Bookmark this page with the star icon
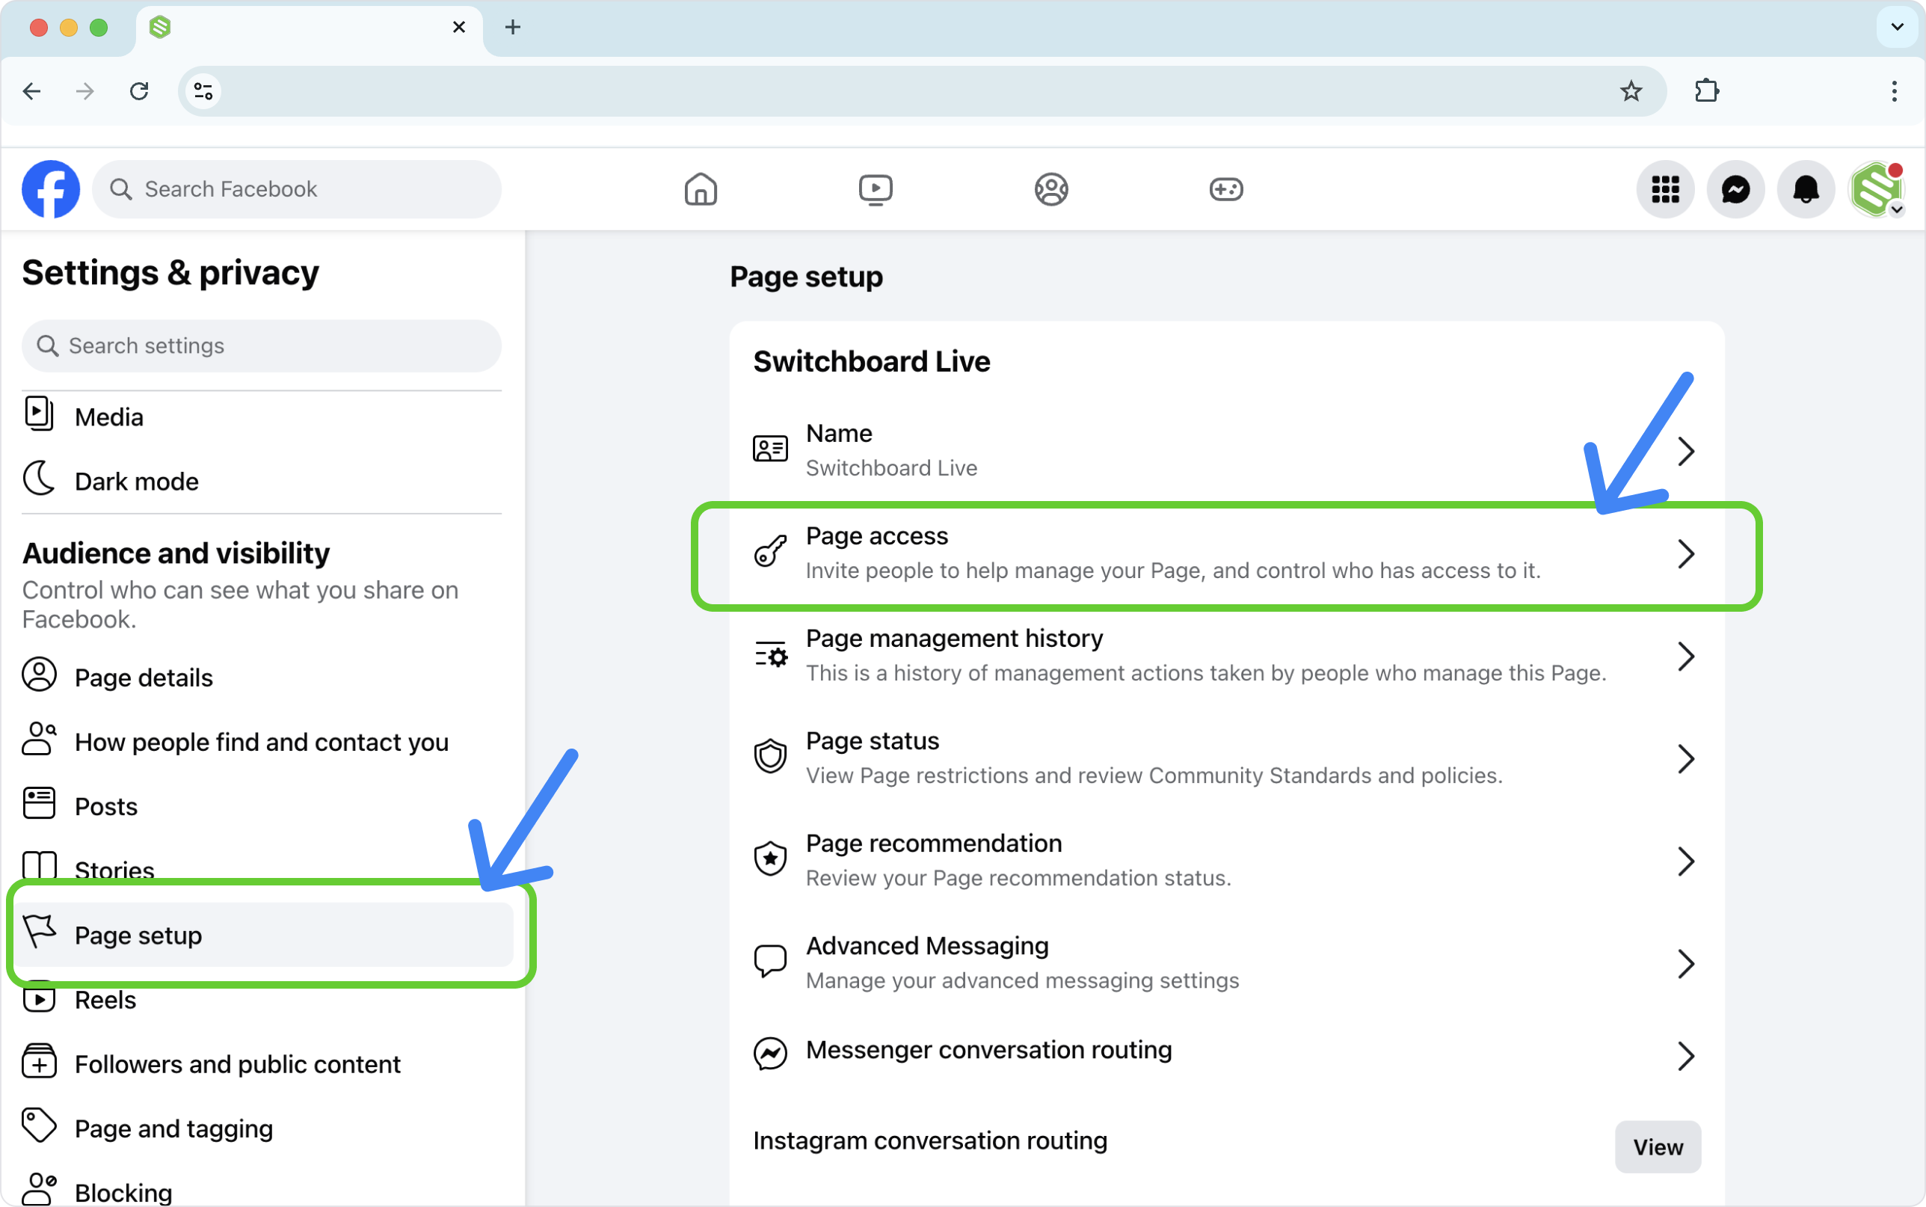Viewport: 1926px width, 1207px height. pyautogui.click(x=1631, y=91)
